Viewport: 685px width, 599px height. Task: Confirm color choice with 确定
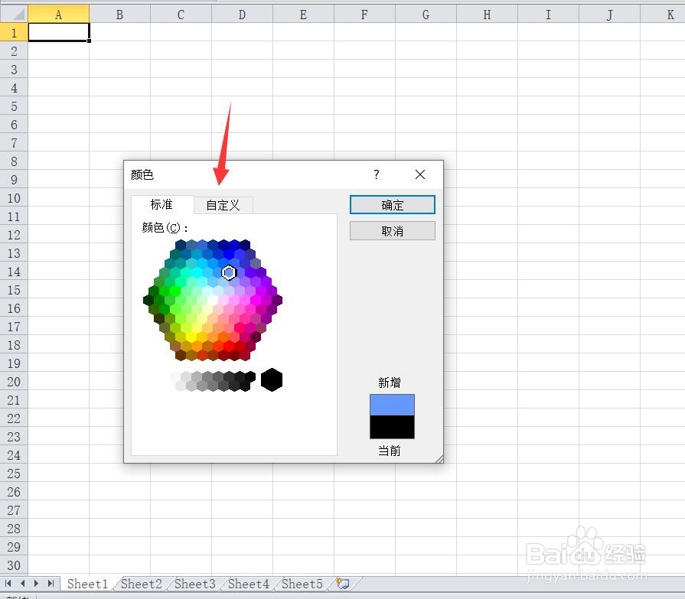[x=392, y=205]
